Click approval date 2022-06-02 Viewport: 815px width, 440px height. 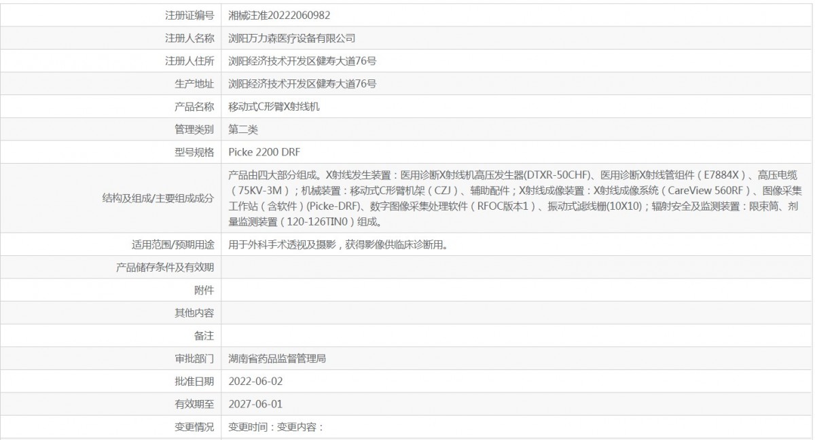(x=255, y=382)
